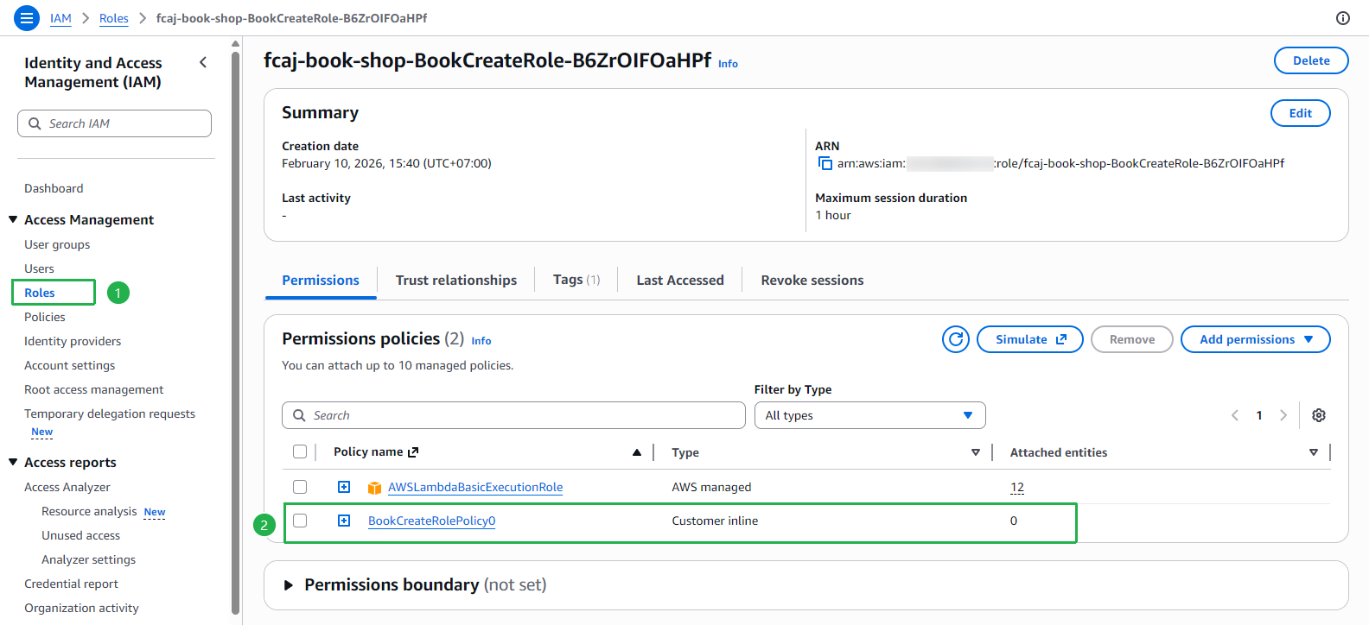
Task: Click the 'Customer inline' type cell
Action: [x=715, y=521]
